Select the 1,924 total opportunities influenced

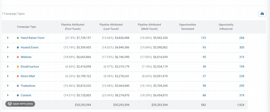tap(240, 105)
